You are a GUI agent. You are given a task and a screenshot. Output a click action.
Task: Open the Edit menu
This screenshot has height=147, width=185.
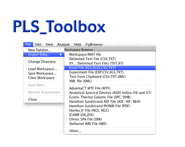38,44
